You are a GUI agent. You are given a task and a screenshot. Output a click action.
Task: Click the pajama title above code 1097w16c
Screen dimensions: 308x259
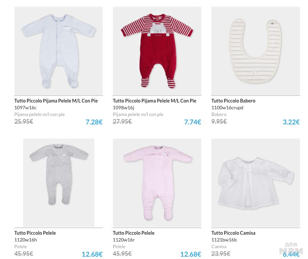click(56, 101)
